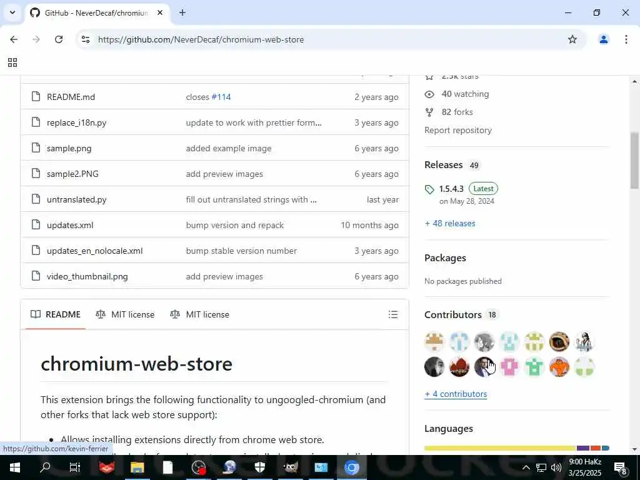Click the + 48 releases link
This screenshot has width=640, height=480.
[x=450, y=223]
